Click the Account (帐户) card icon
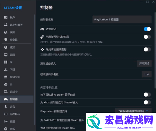Viewport: 156px width, 131px height. click(x=6, y=17)
